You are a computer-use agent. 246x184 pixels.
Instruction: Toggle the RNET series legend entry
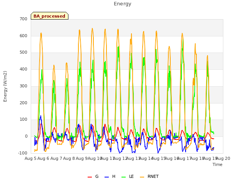149,177
